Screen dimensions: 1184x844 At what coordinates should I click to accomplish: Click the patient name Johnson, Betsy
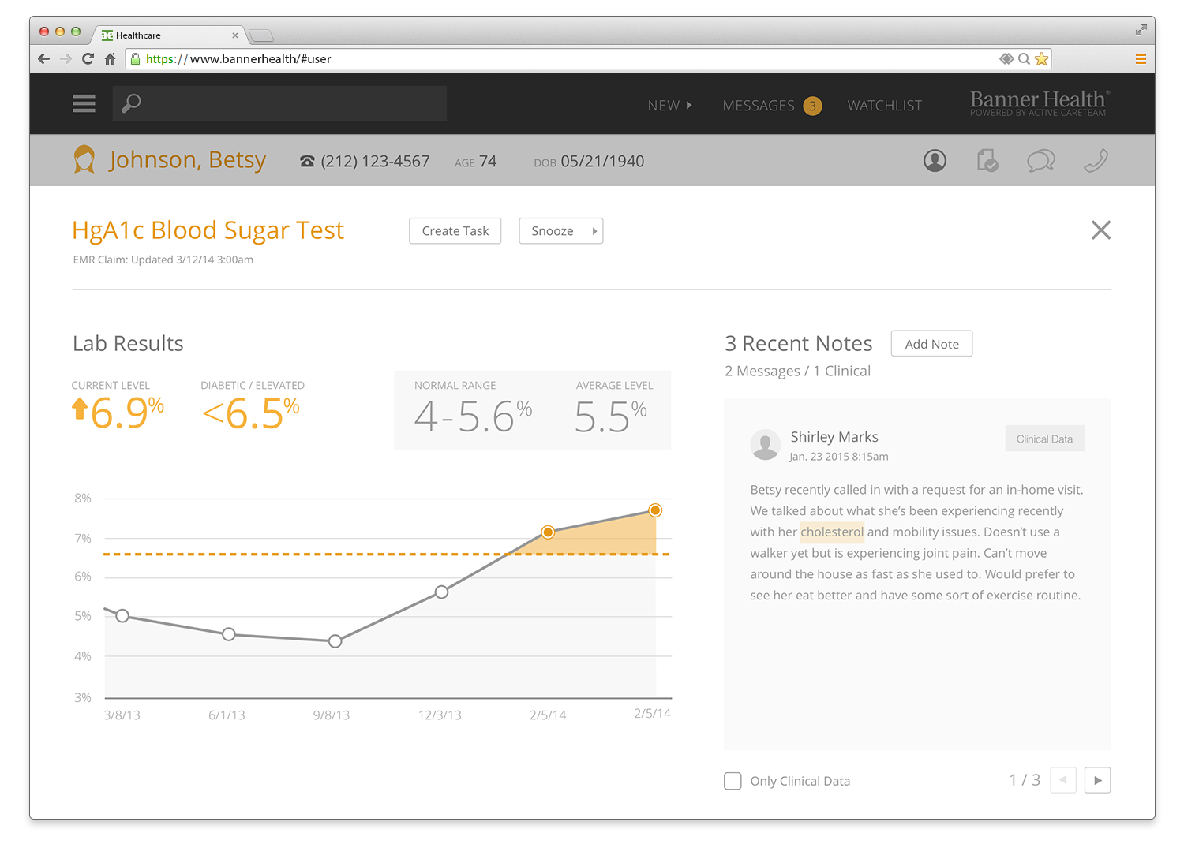pos(187,159)
